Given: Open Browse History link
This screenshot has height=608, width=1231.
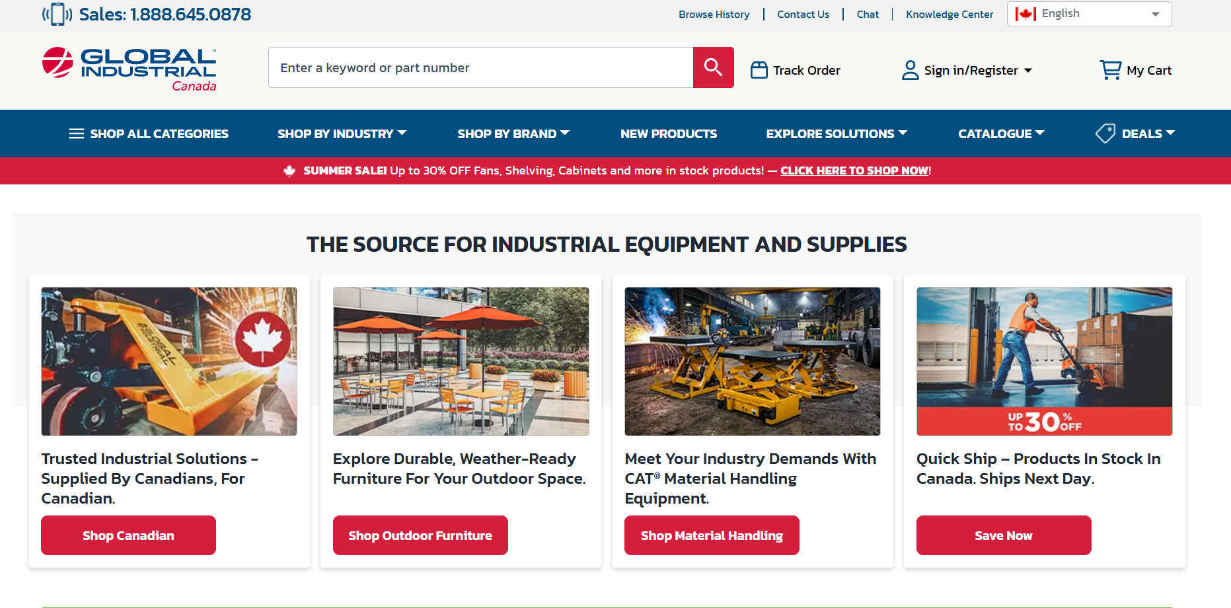Looking at the screenshot, I should pyautogui.click(x=714, y=15).
